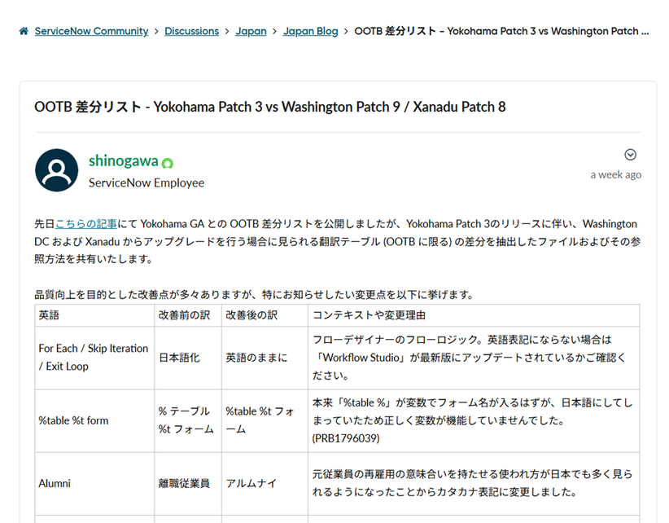Click the 日本語化 table cell

click(x=188, y=358)
